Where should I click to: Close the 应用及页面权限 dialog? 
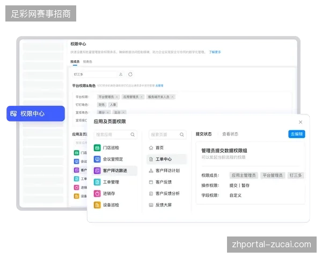[301, 122]
